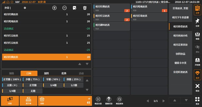Screen dimensions: 202x107
Task: Choose 少糖 (75%) flavor option
Action: click(x=33, y=79)
